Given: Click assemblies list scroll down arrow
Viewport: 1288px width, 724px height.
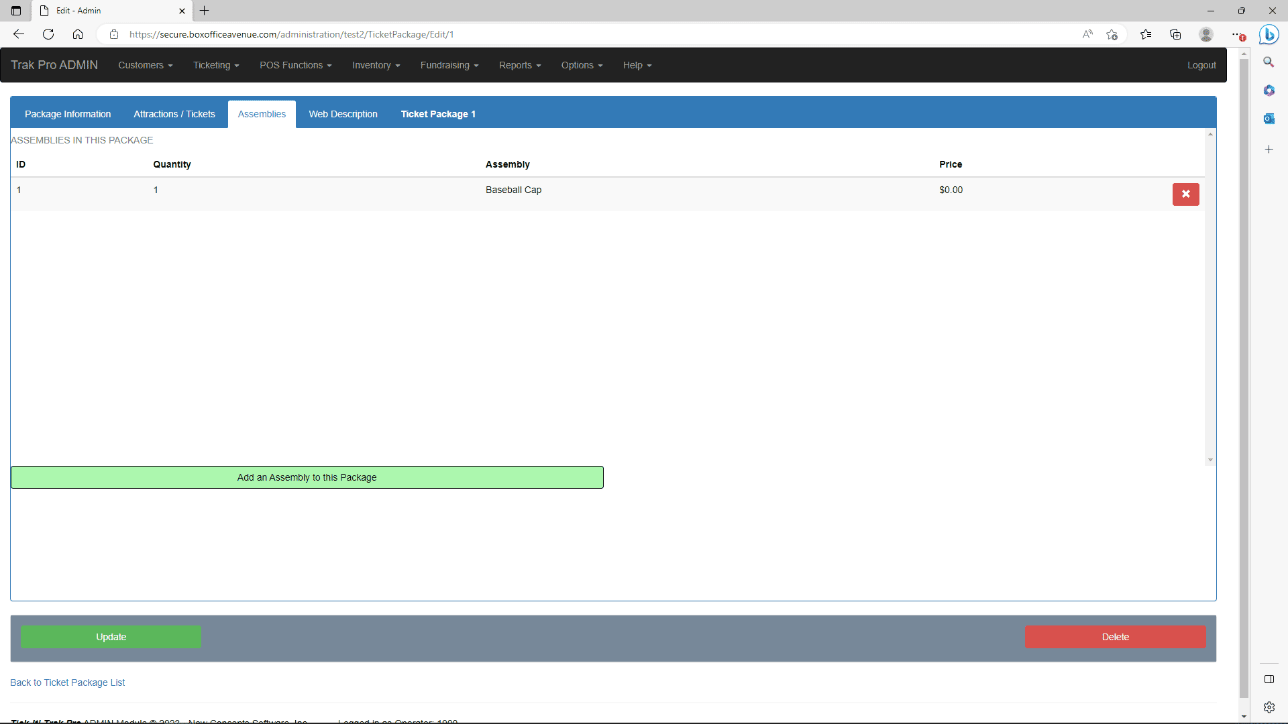Looking at the screenshot, I should tap(1210, 460).
